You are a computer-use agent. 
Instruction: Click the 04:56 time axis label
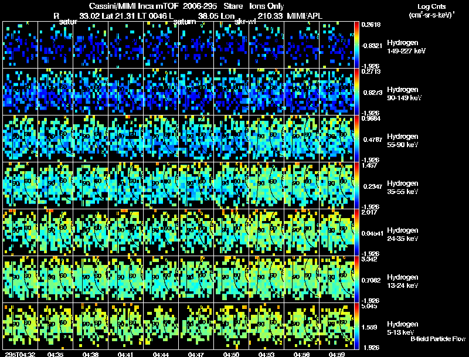click(301, 354)
